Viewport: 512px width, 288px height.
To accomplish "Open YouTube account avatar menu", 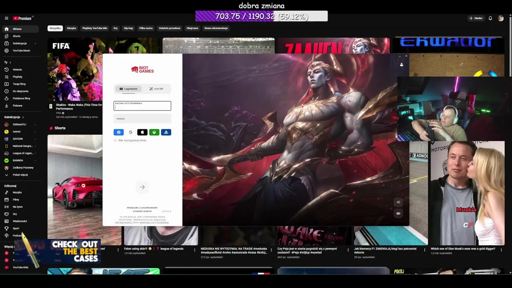I will [501, 18].
